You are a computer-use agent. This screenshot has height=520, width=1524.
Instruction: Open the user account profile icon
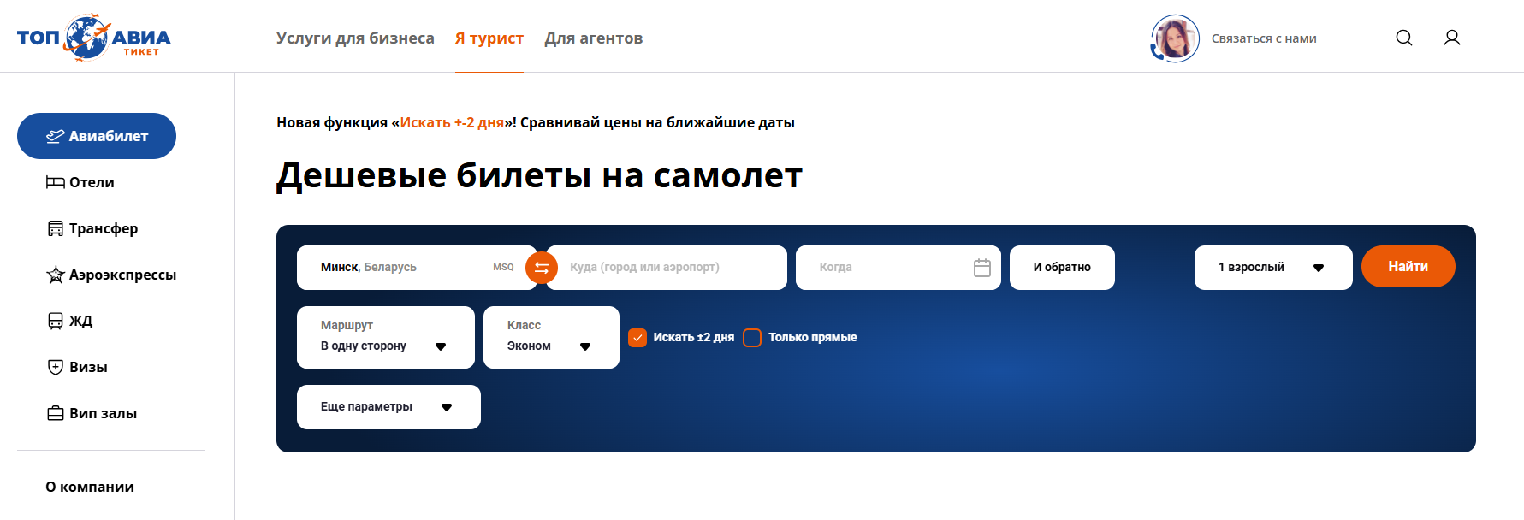point(1451,38)
